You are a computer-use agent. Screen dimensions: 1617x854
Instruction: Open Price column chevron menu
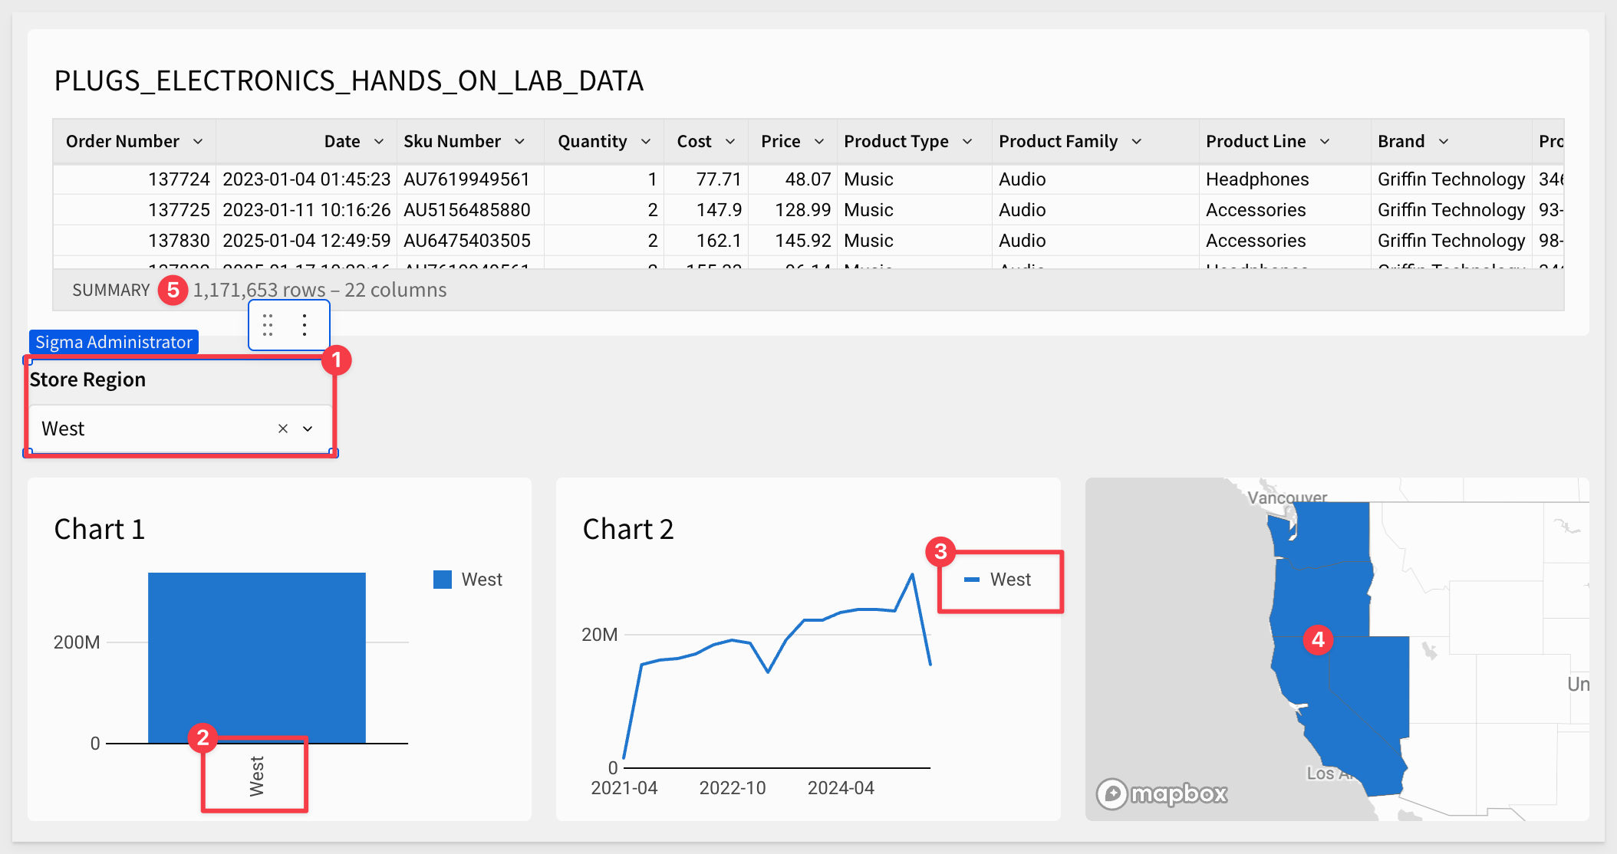(x=819, y=141)
